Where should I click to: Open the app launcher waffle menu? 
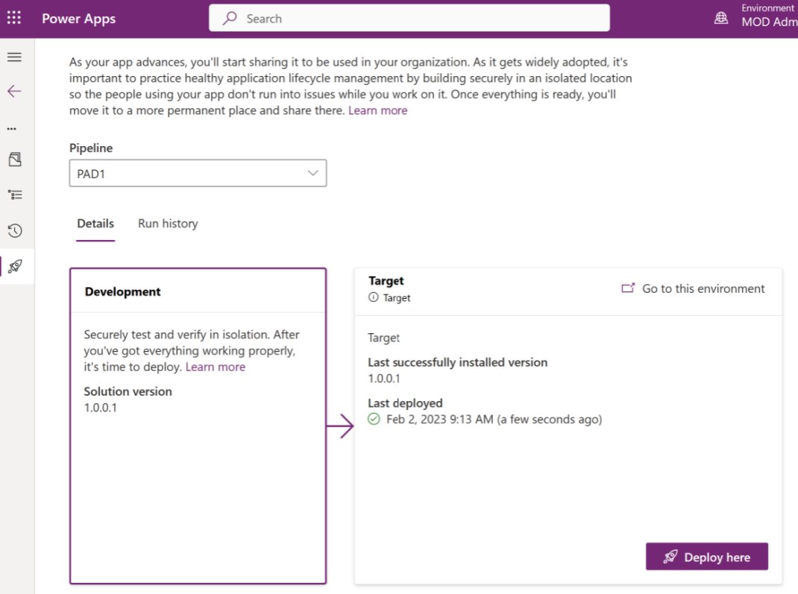(x=13, y=17)
